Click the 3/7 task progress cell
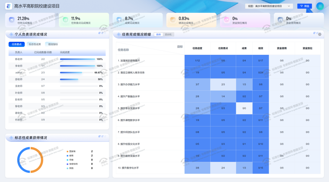The height and width of the screenshot is (182, 329). (197, 84)
